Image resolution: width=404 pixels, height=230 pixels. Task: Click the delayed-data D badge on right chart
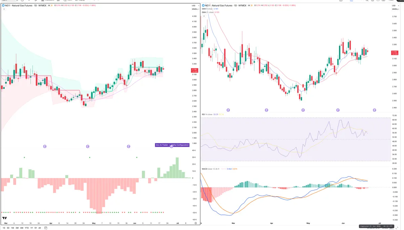click(x=252, y=6)
